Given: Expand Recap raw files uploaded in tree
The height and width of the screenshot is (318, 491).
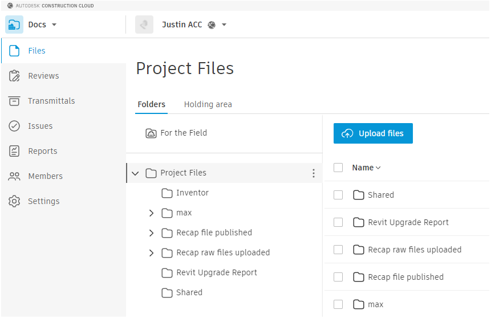Looking at the screenshot, I should coord(151,253).
